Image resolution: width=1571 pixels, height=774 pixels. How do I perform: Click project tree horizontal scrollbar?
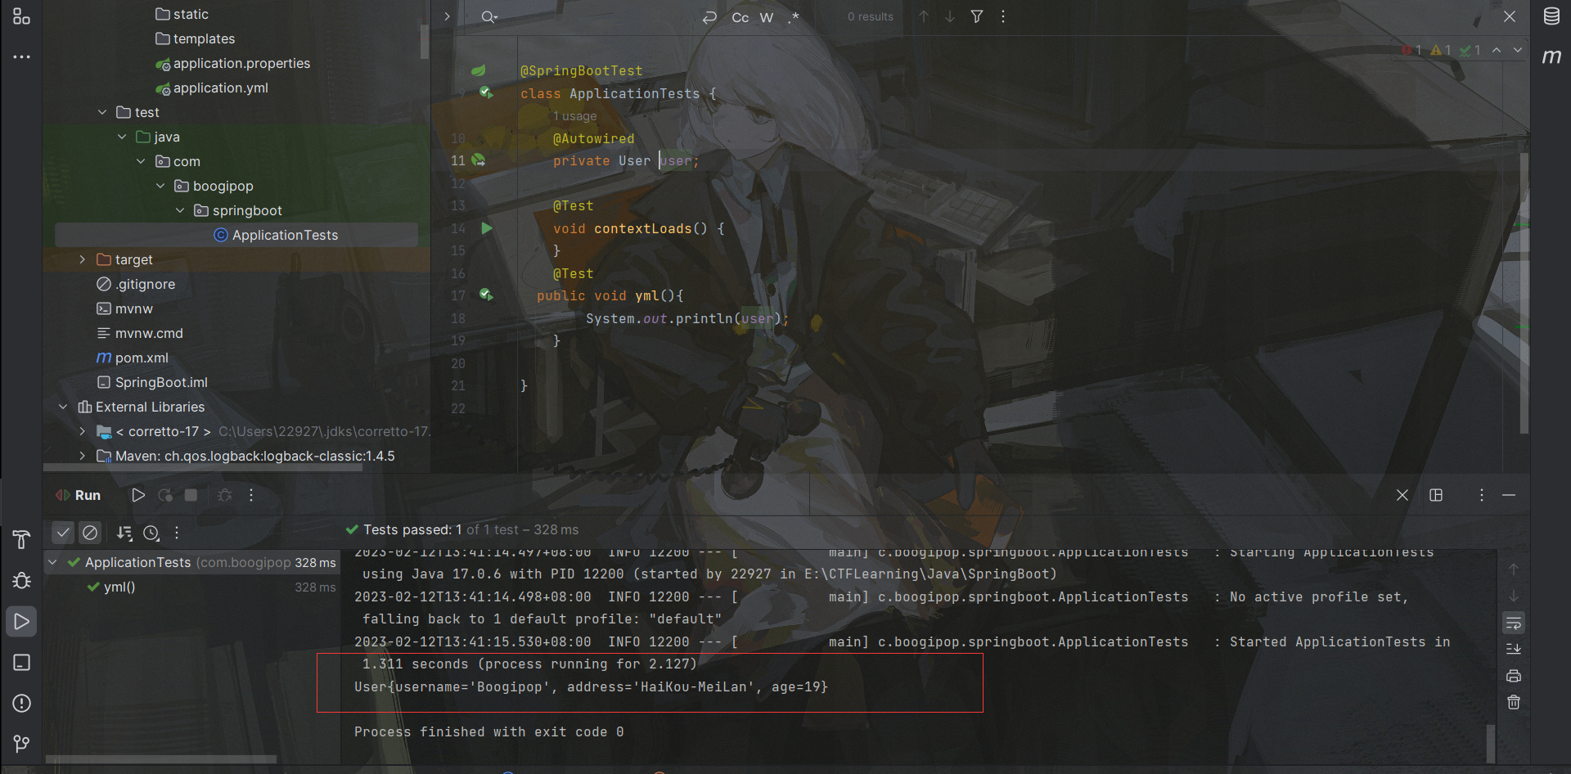coord(203,468)
